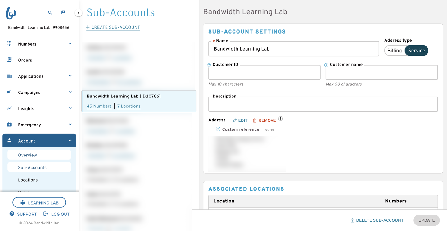Click the Orders icon in sidebar
This screenshot has width=447, height=231.
[9, 60]
